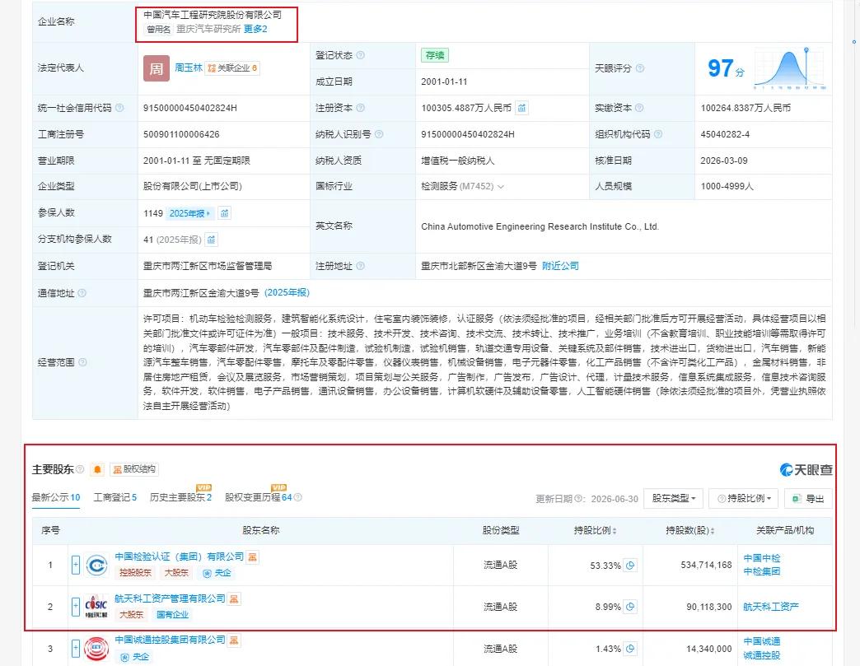The image size is (860, 666).
Task: Open the chart icon in the 参保人数 row
Action: 224,213
